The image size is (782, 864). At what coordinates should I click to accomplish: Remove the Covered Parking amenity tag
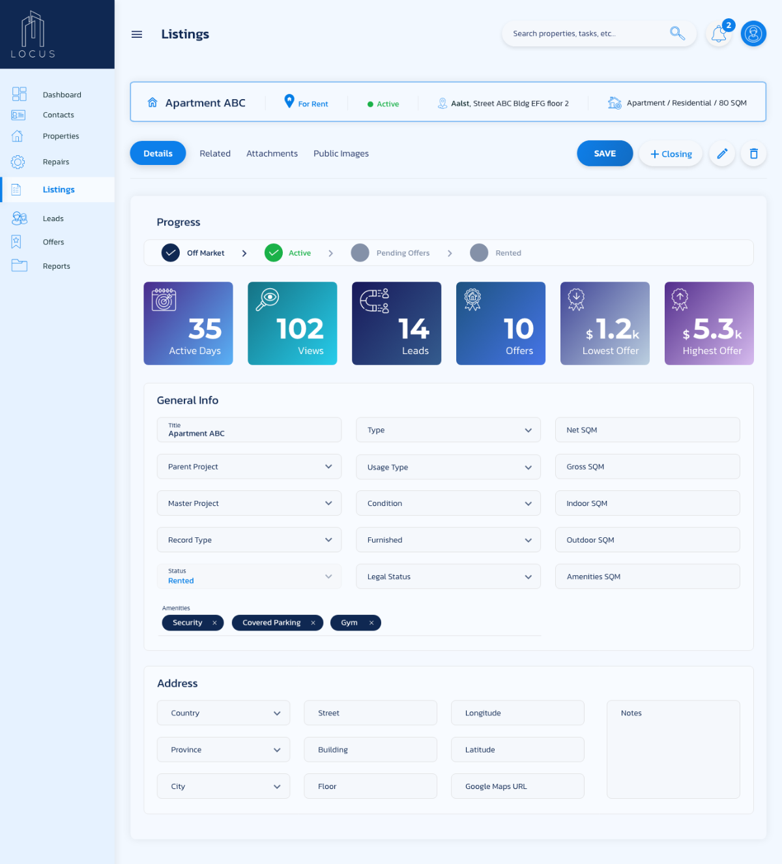pyautogui.click(x=313, y=623)
